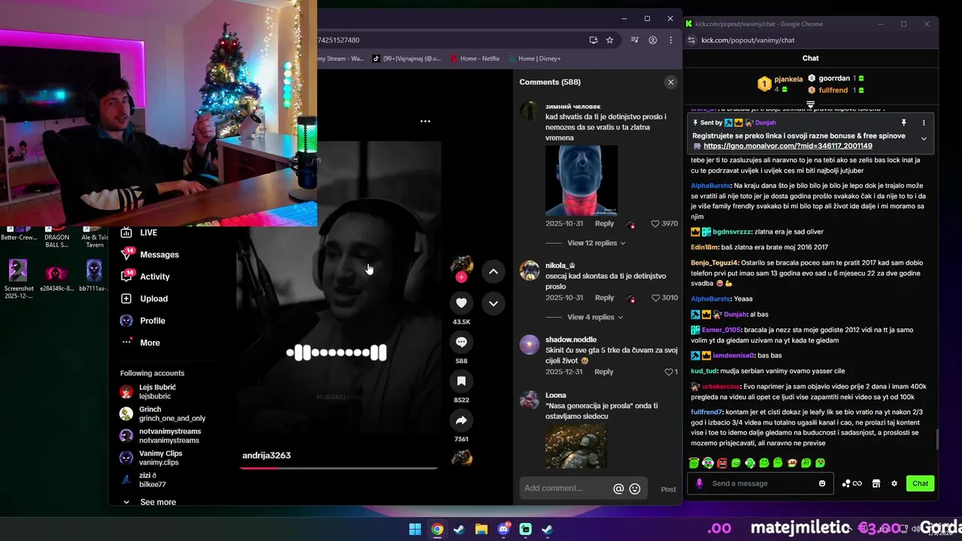Click Chrome install app icon in address bar
Screen dimensions: 962x541
coord(593,40)
